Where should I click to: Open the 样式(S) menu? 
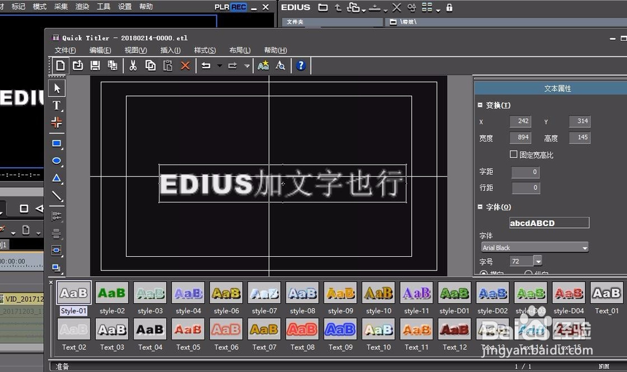coord(205,50)
